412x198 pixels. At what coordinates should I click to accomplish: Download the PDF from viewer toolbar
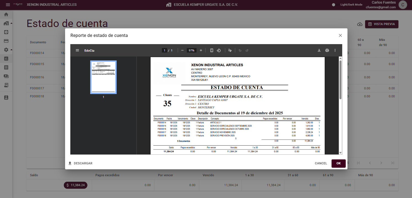(319, 50)
